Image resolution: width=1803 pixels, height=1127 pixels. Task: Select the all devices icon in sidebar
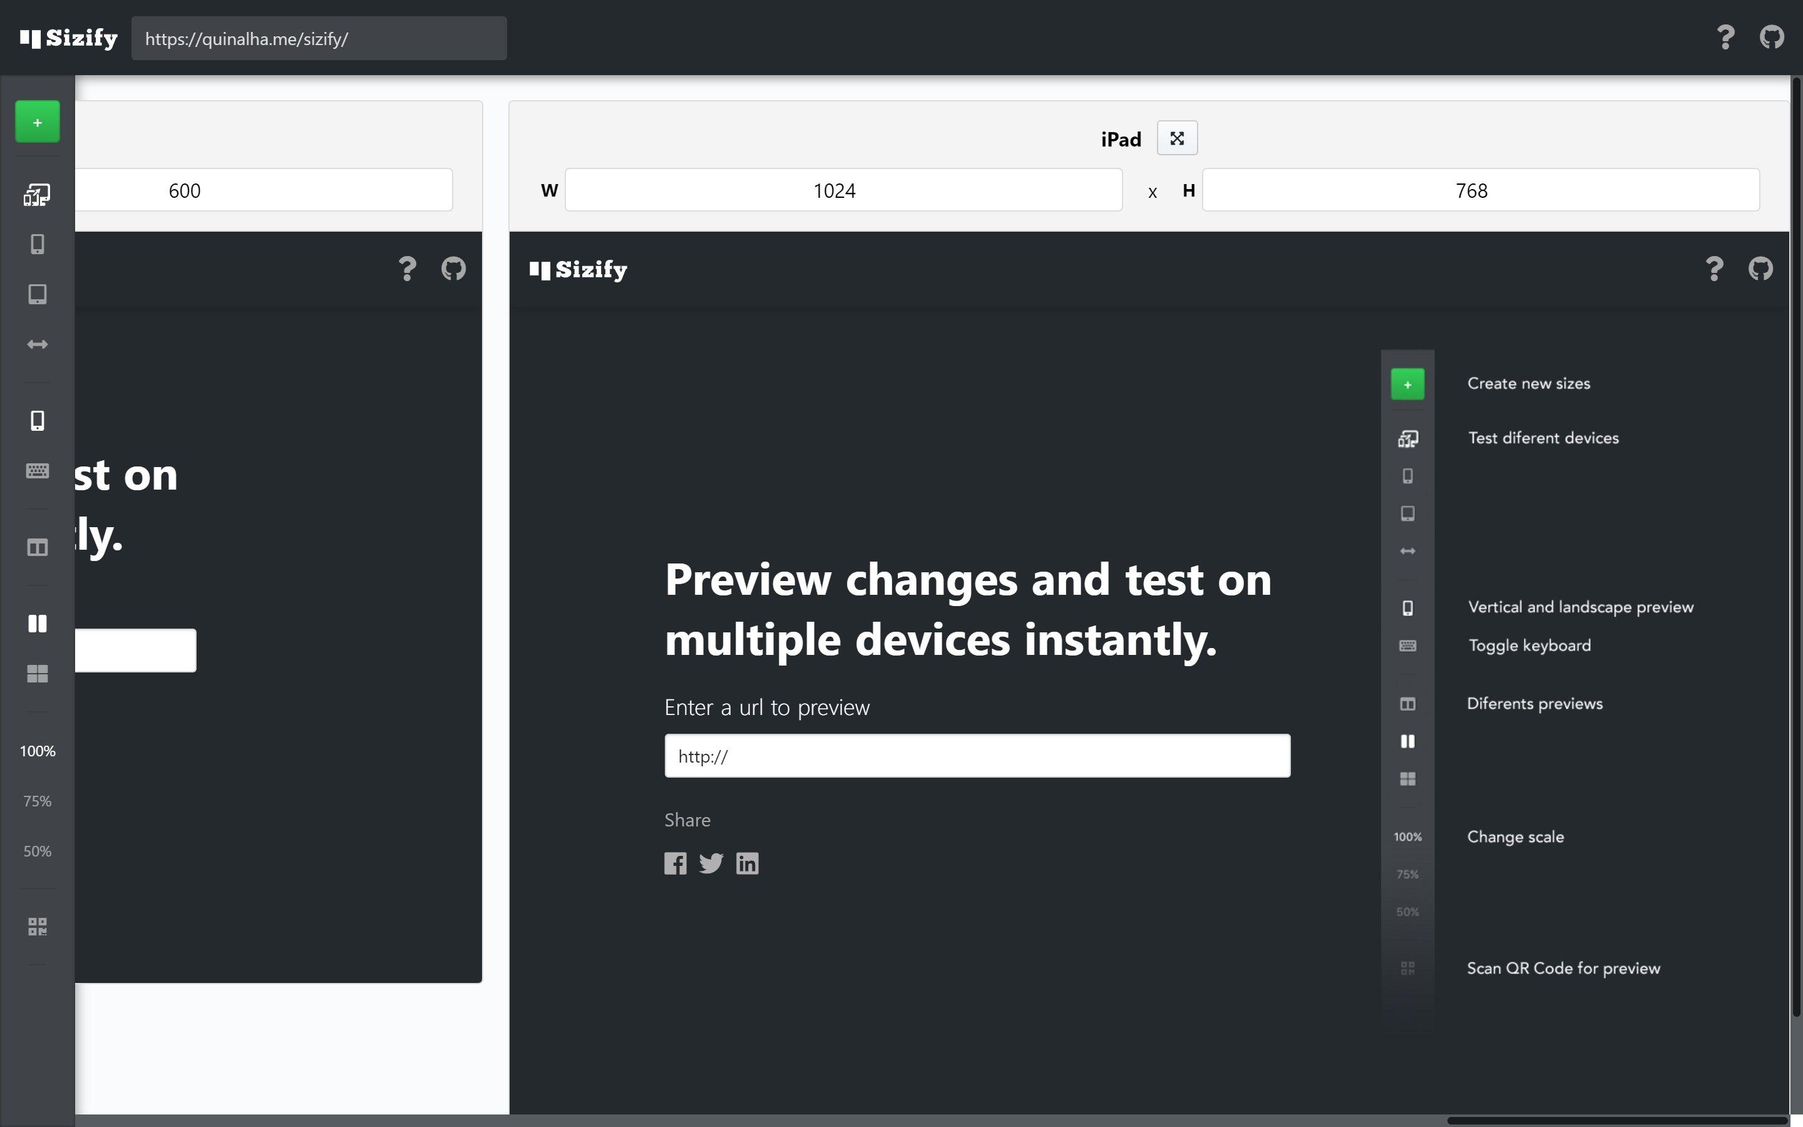coord(38,195)
